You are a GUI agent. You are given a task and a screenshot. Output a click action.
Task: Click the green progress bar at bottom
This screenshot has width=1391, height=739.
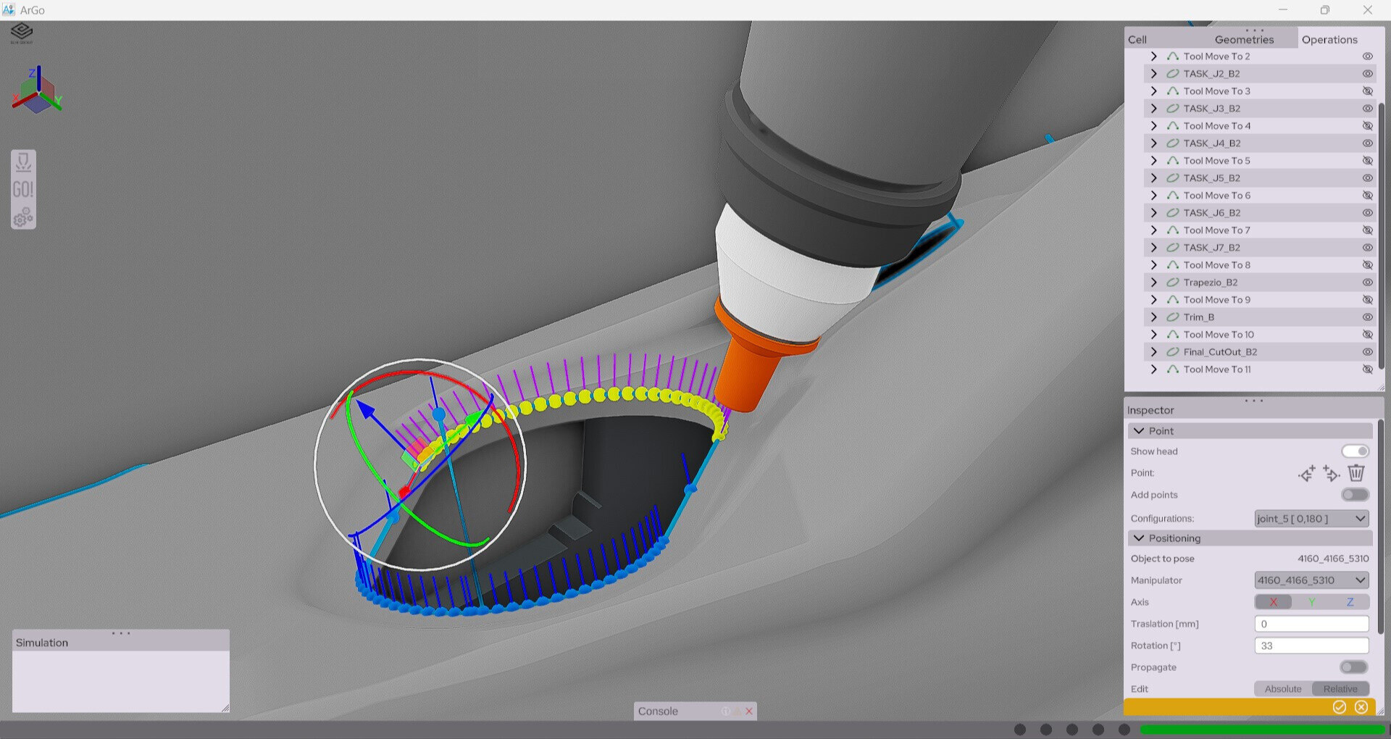(x=1261, y=730)
